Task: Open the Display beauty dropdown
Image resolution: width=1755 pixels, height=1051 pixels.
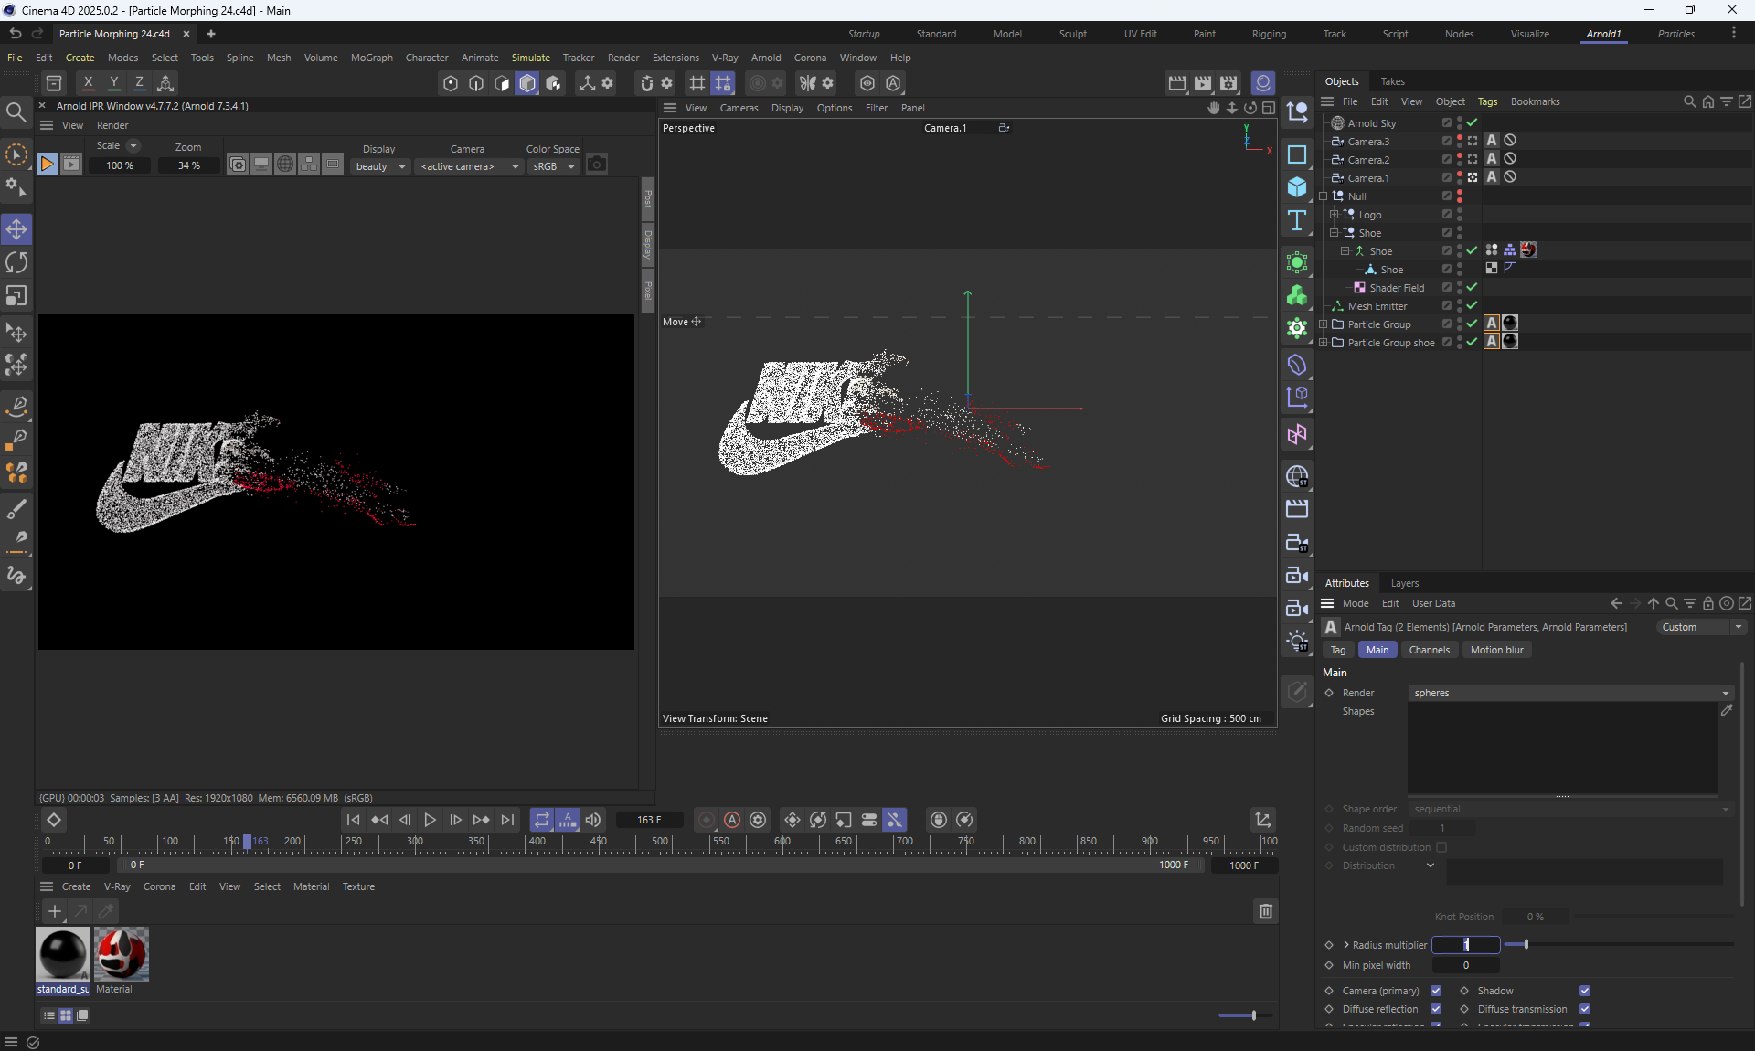Action: [x=380, y=166]
